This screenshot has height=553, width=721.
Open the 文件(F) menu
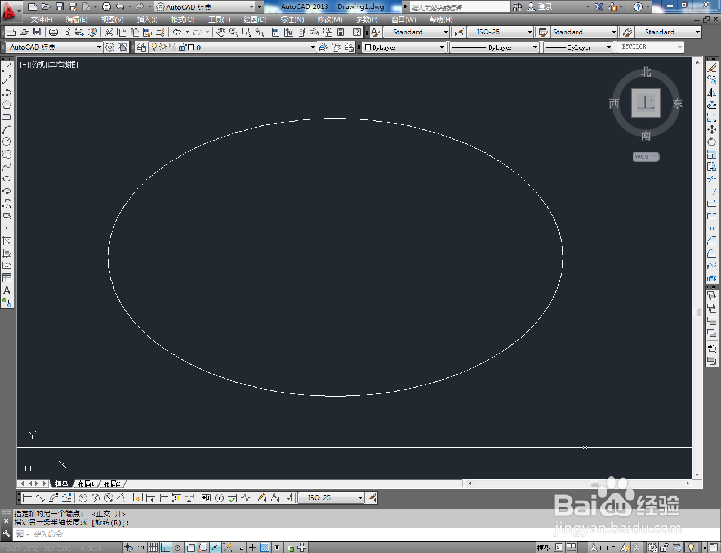(42, 20)
